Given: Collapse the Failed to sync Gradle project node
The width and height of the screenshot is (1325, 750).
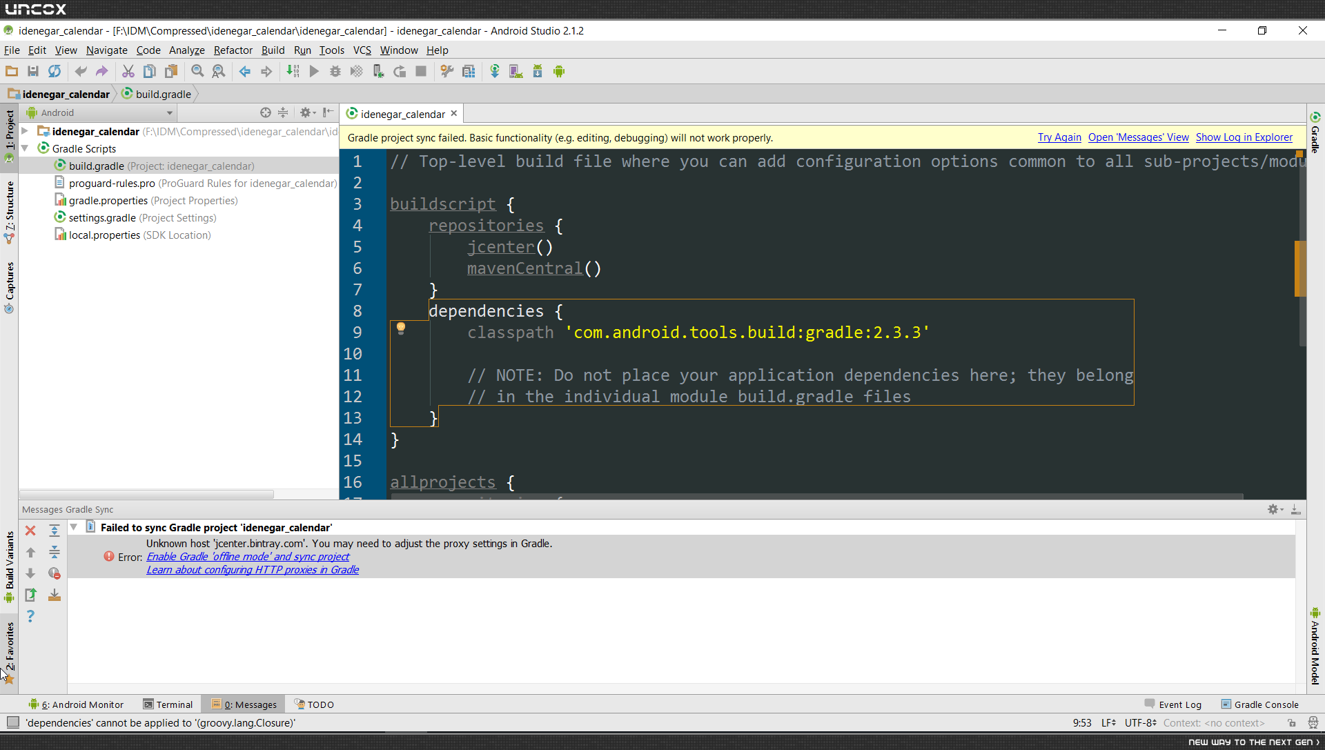Looking at the screenshot, I should [74, 527].
